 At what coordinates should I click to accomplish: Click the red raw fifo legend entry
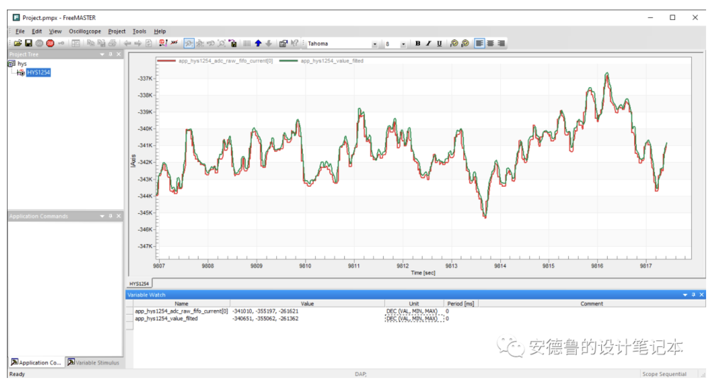[x=215, y=61]
